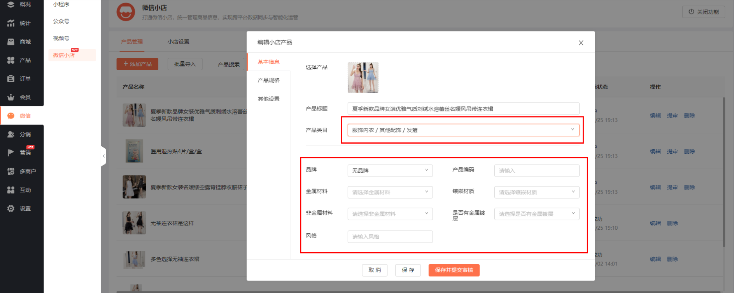Close the 编辑小店产品 dialog
Image resolution: width=734 pixels, height=293 pixels.
tap(581, 43)
